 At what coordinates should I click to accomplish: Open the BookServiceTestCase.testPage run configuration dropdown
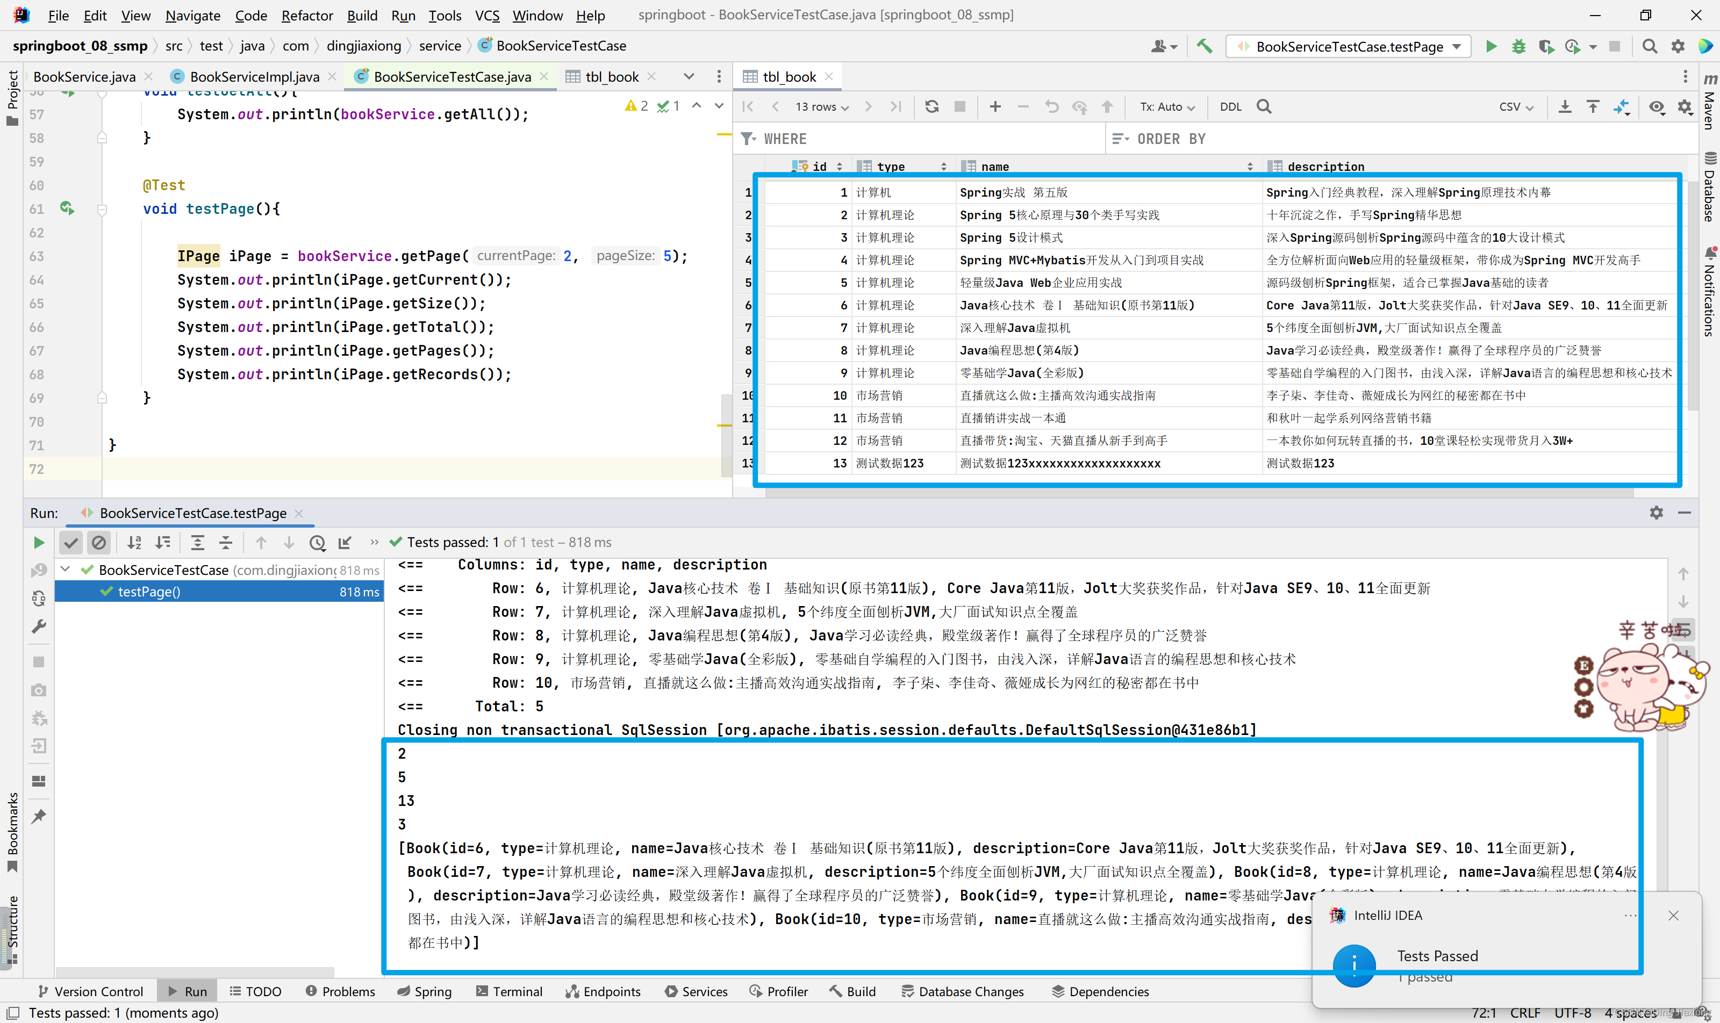(1348, 46)
